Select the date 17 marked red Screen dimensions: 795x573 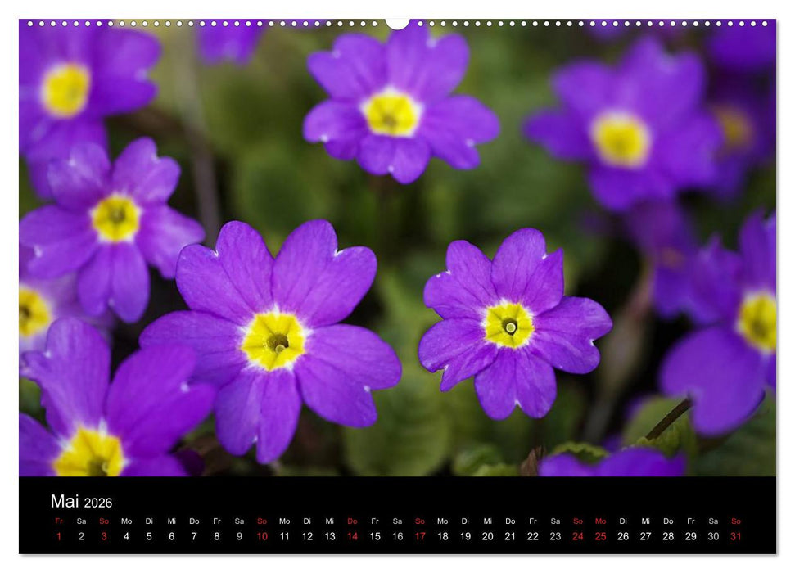(x=418, y=536)
